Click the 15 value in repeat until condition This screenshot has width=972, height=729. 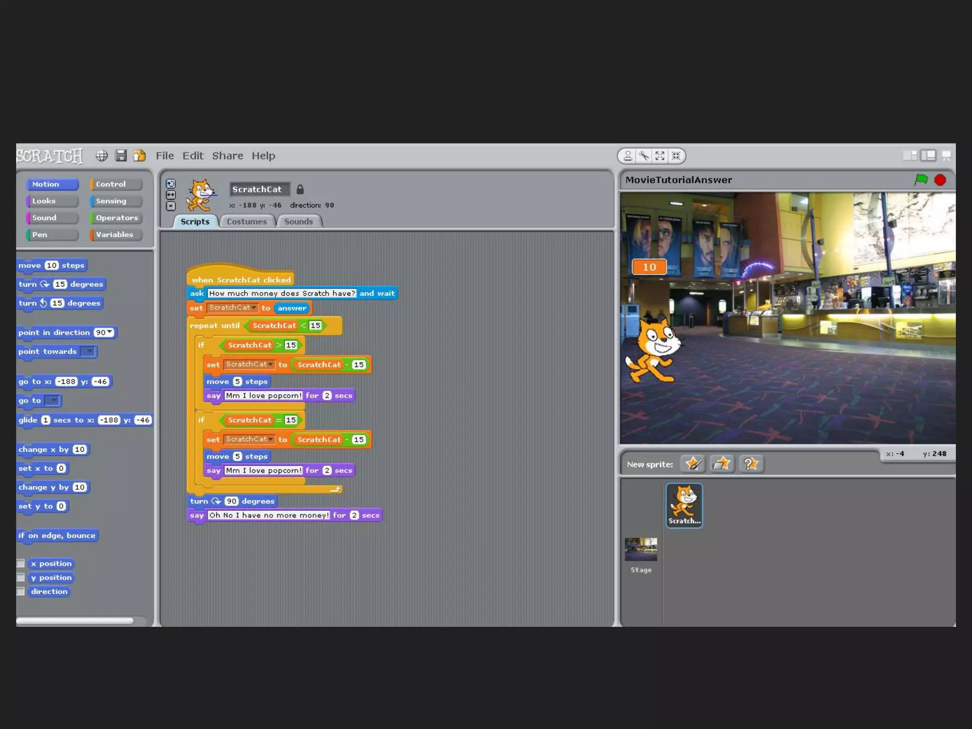point(315,326)
